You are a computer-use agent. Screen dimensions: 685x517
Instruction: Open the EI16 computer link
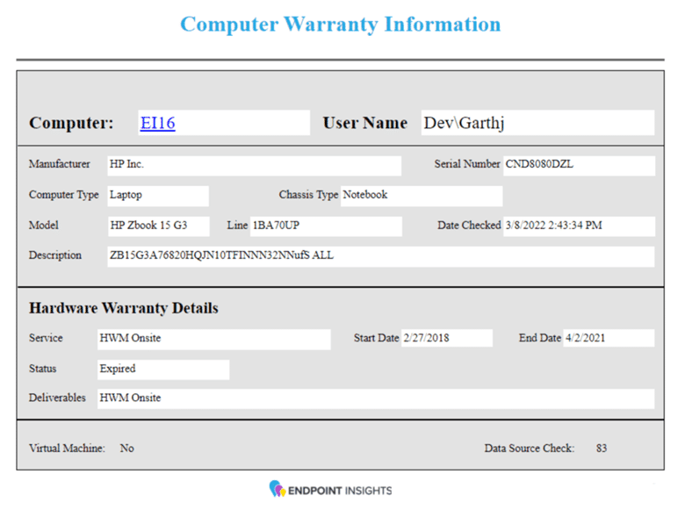tap(158, 123)
